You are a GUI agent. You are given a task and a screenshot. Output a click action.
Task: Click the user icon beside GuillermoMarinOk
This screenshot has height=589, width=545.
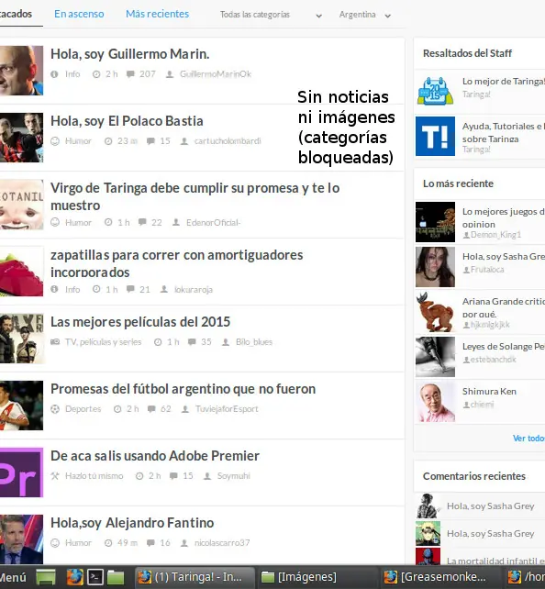coord(170,74)
